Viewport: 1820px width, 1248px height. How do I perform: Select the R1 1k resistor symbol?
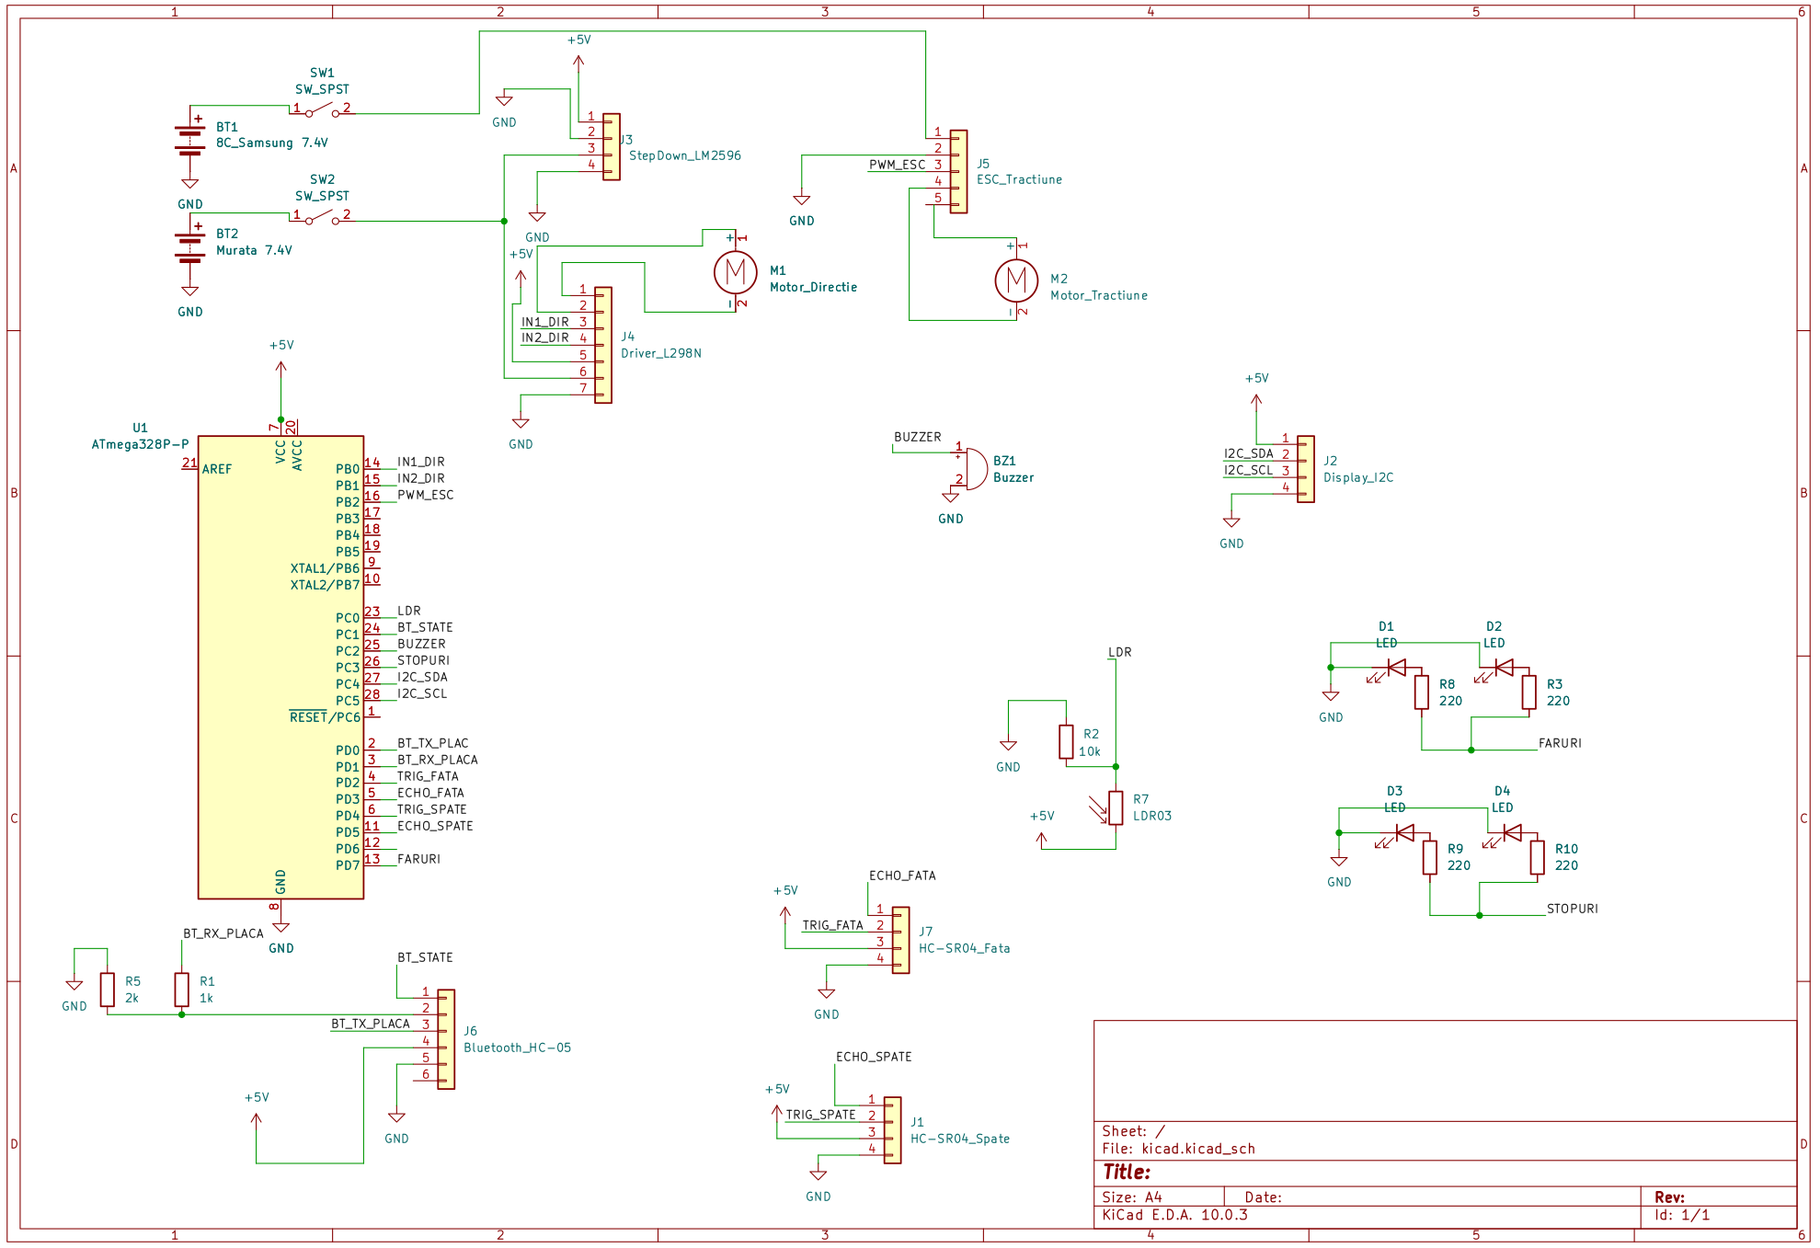(x=182, y=990)
